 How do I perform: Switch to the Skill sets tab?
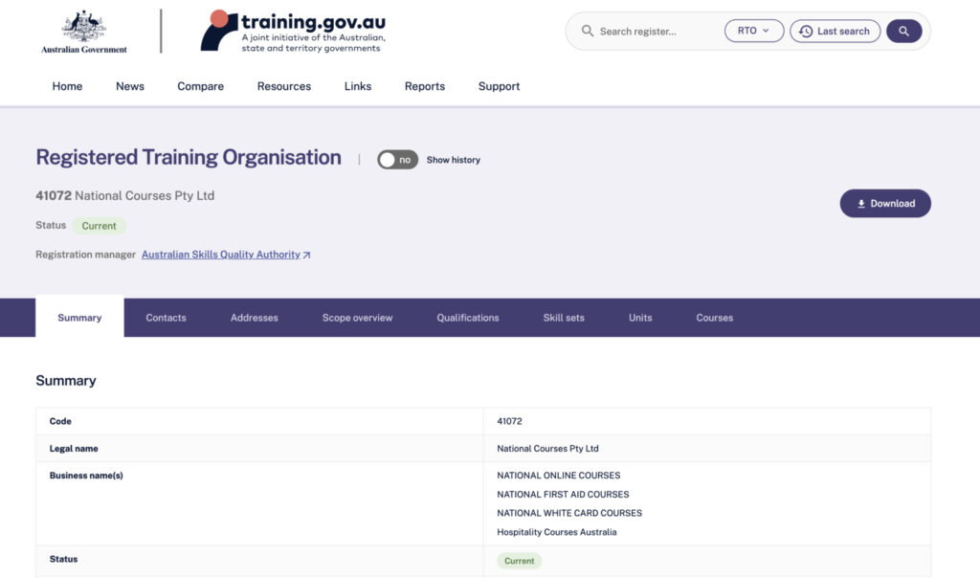click(563, 318)
